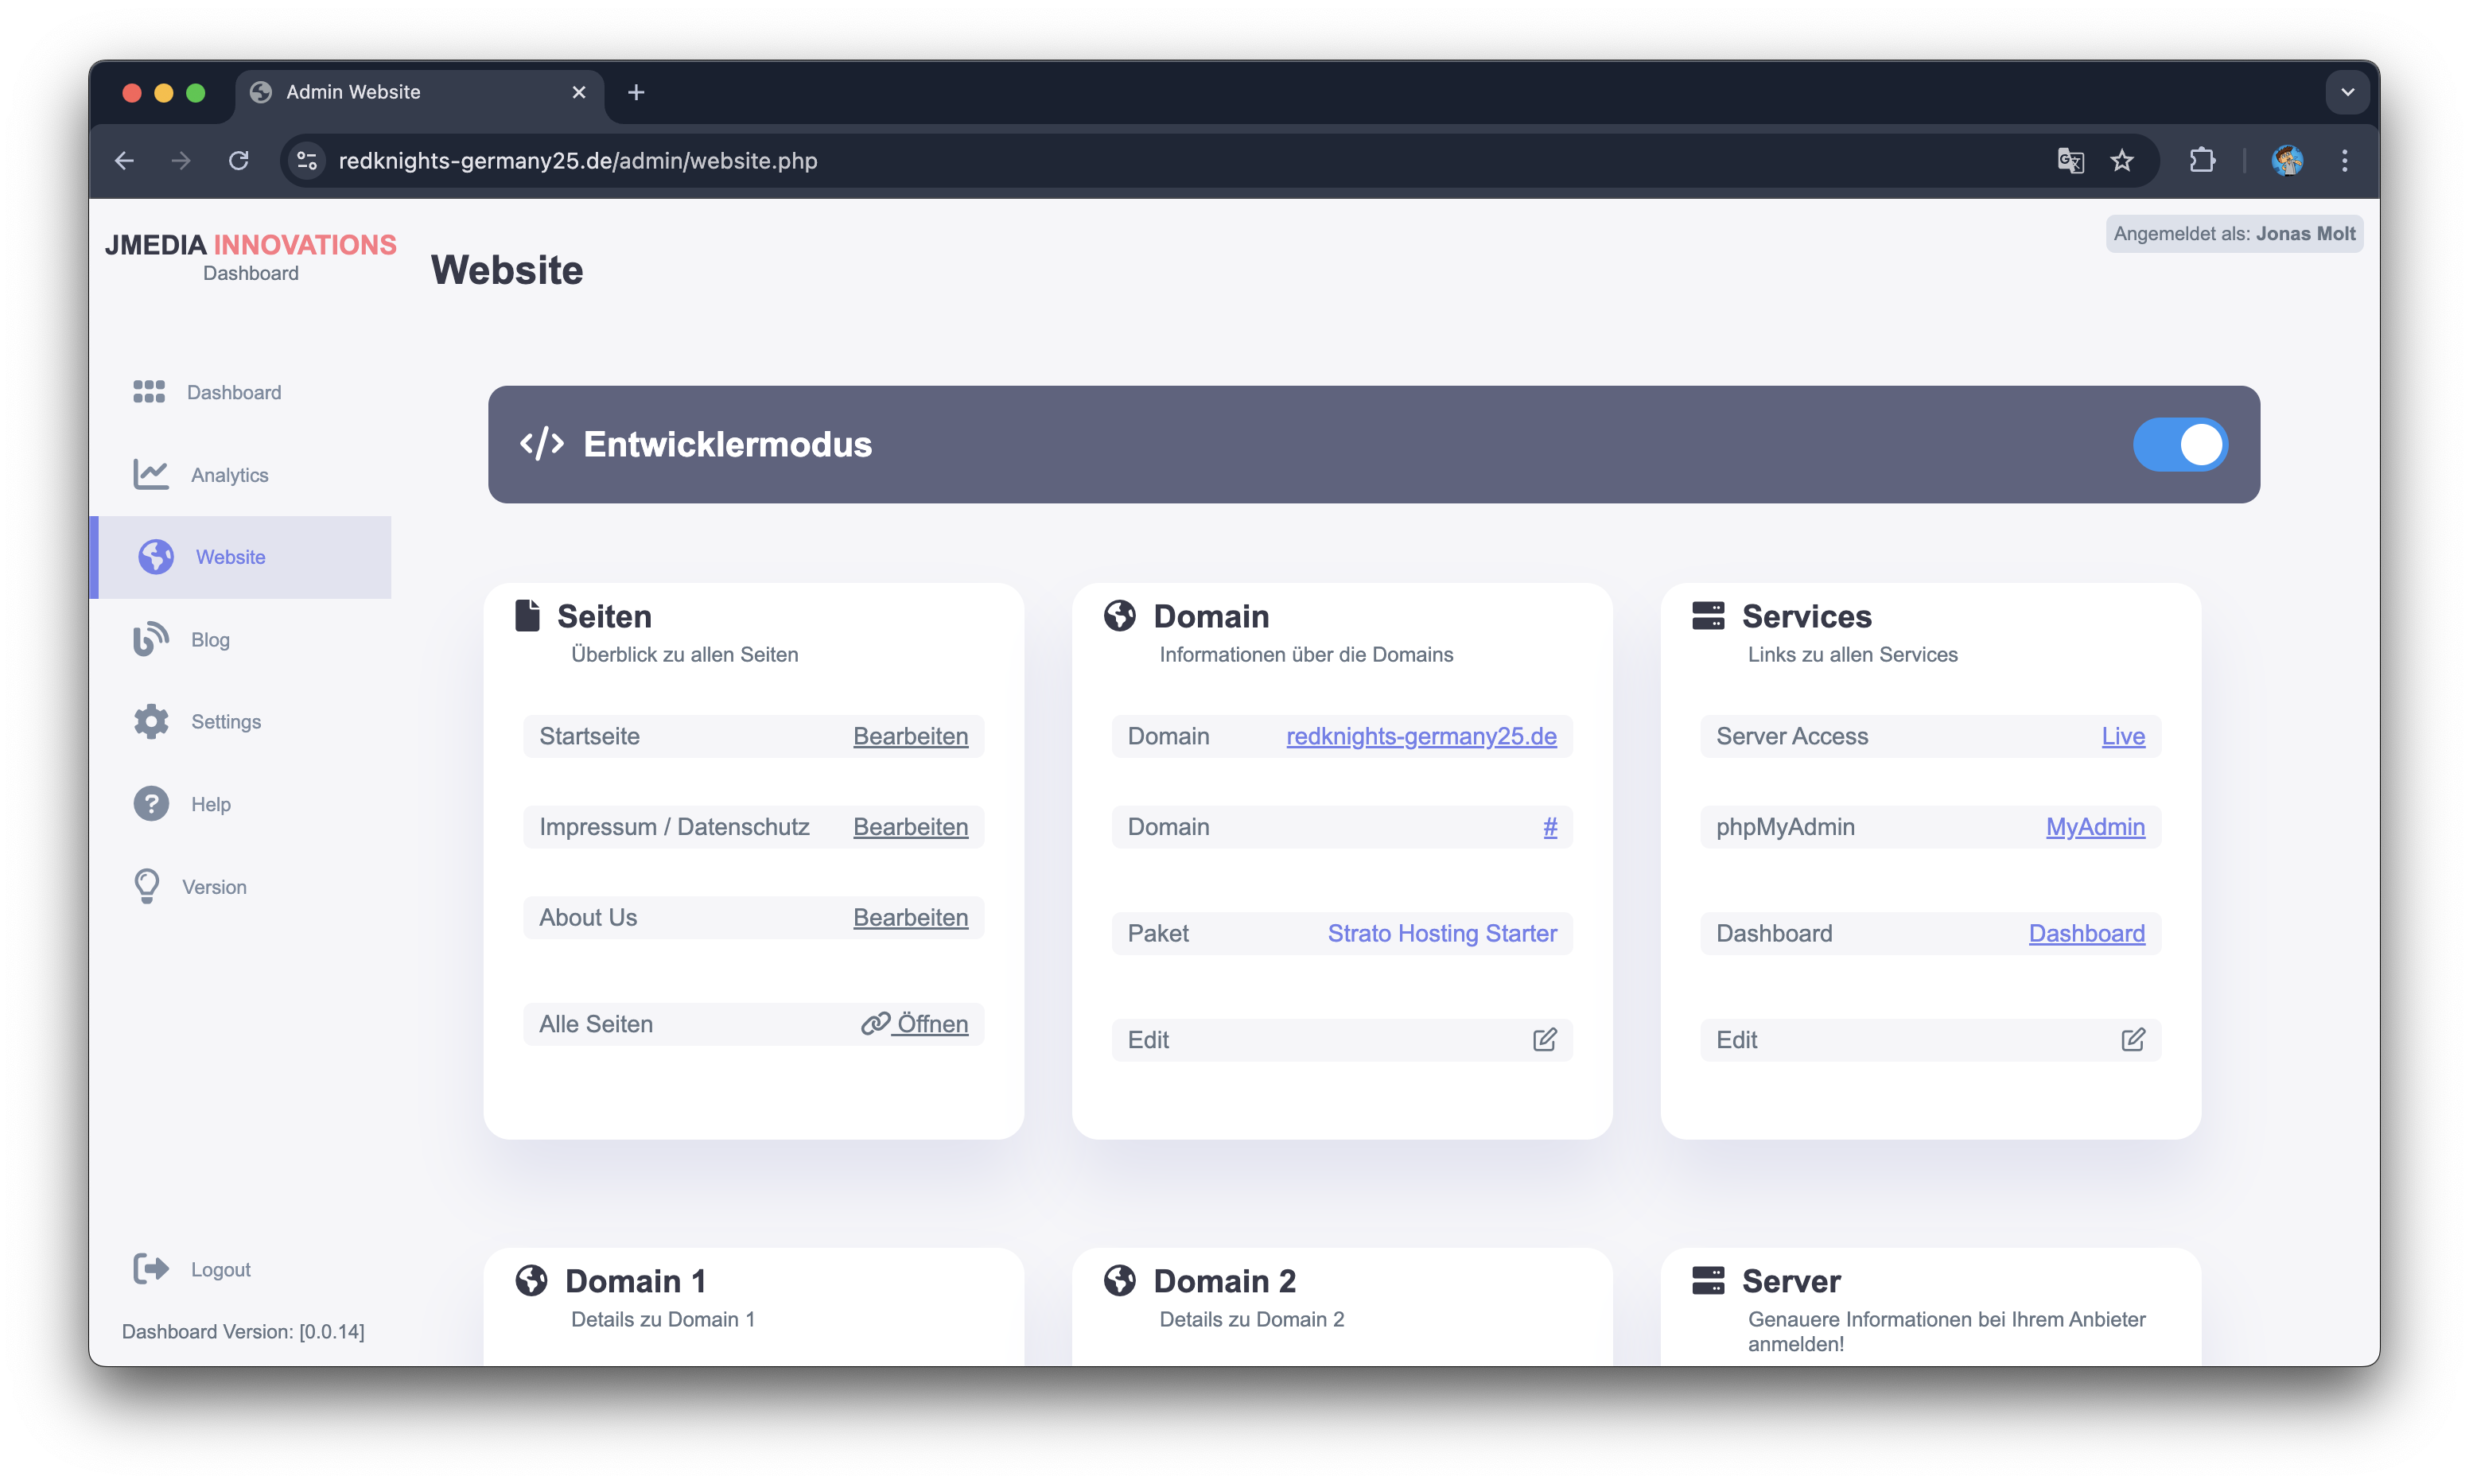Open the Help menu entry
Viewport: 2469px width, 1484px height.
(x=240, y=804)
